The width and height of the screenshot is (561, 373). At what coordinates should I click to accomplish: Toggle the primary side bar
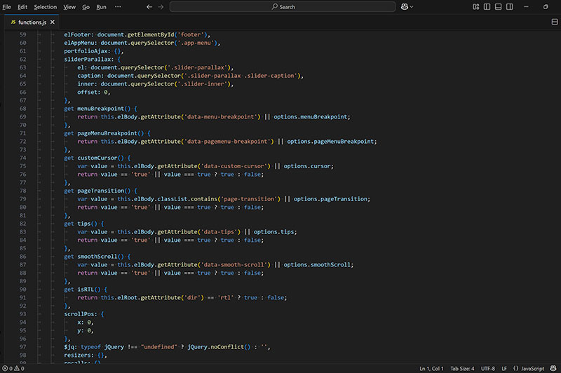[487, 6]
